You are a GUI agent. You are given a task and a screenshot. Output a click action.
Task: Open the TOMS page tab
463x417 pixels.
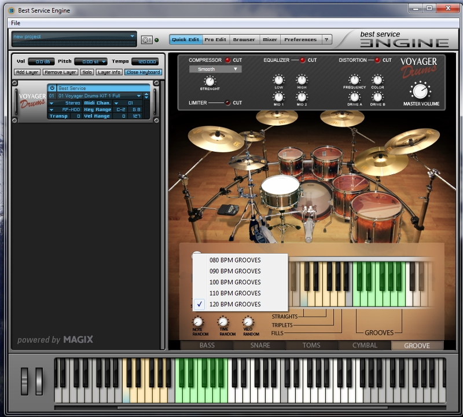[311, 346]
